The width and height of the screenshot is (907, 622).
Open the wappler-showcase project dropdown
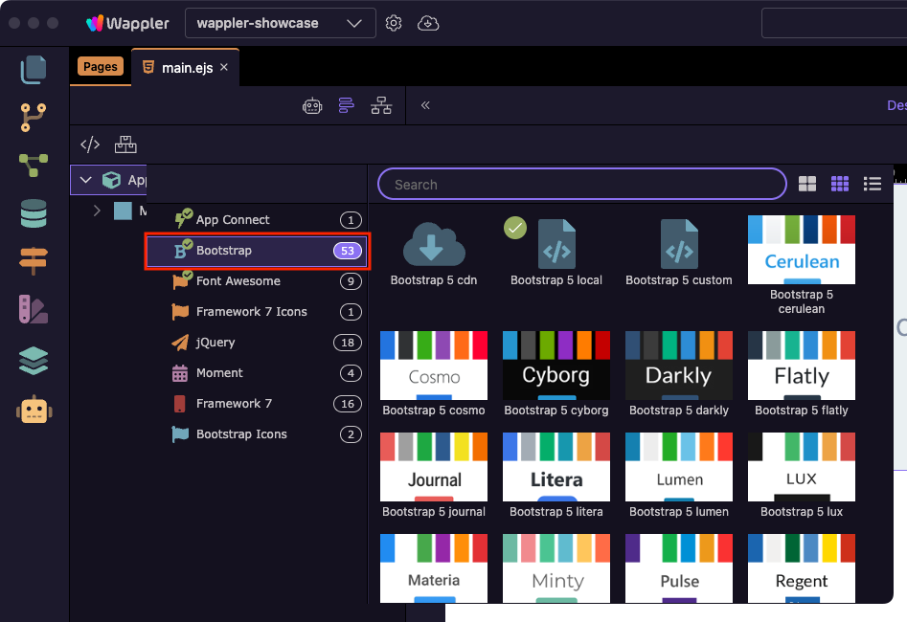click(x=280, y=23)
